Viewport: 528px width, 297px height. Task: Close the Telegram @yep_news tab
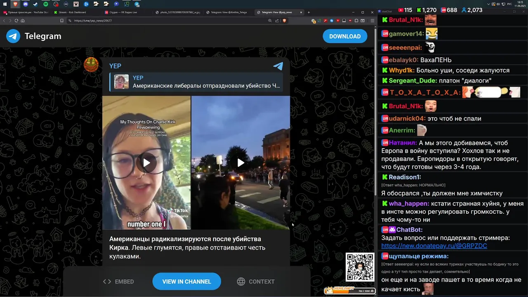301,12
